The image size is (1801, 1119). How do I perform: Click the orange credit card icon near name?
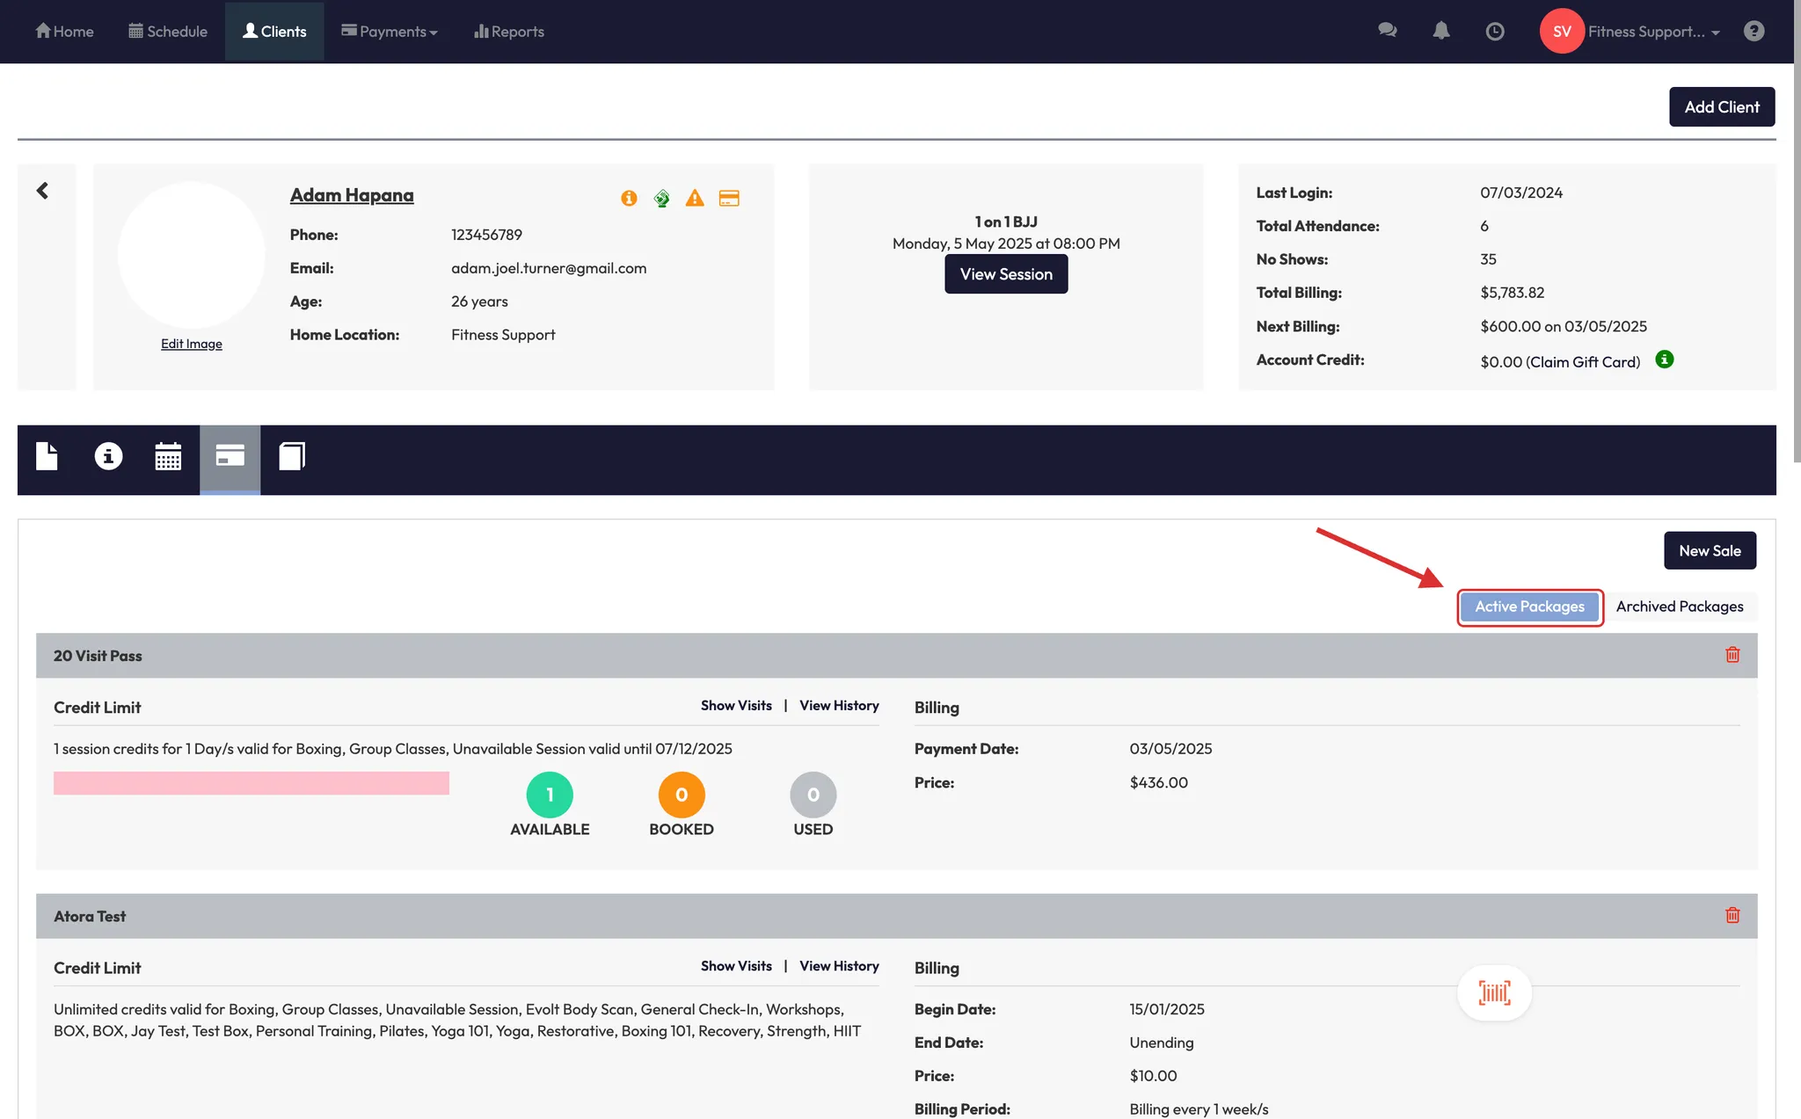(x=729, y=198)
